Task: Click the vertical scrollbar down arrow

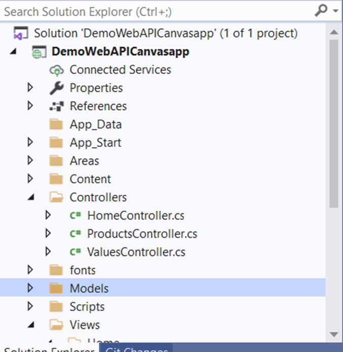Action: 334,334
